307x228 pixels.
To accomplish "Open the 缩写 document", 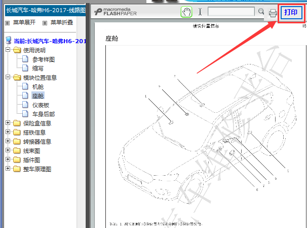I will click(x=38, y=68).
